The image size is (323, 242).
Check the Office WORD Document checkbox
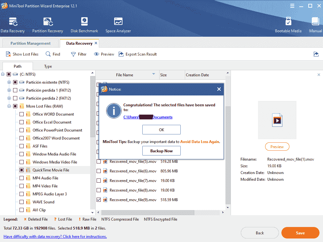click(21, 114)
